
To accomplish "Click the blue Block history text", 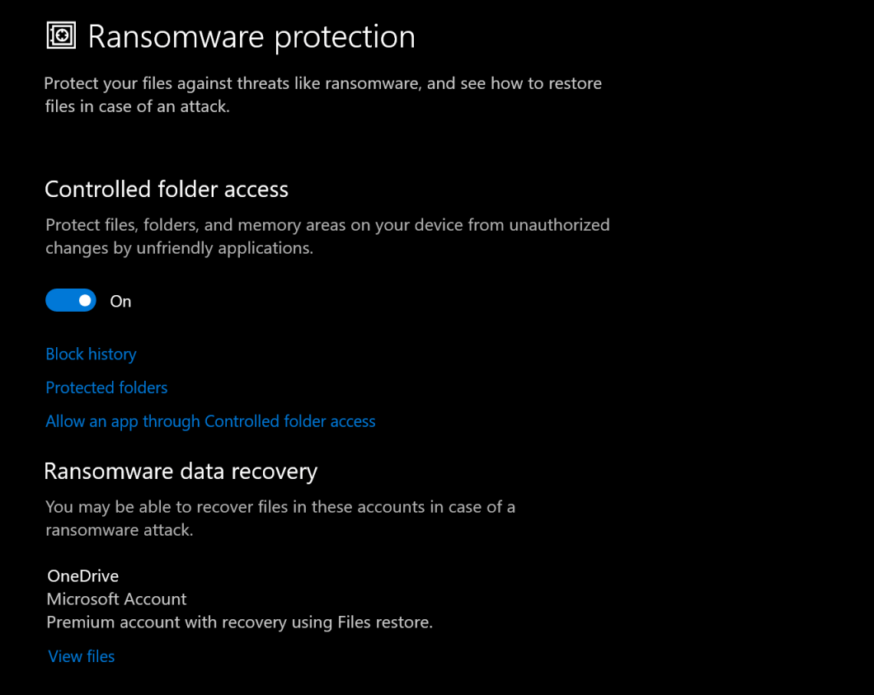I will pyautogui.click(x=91, y=354).
